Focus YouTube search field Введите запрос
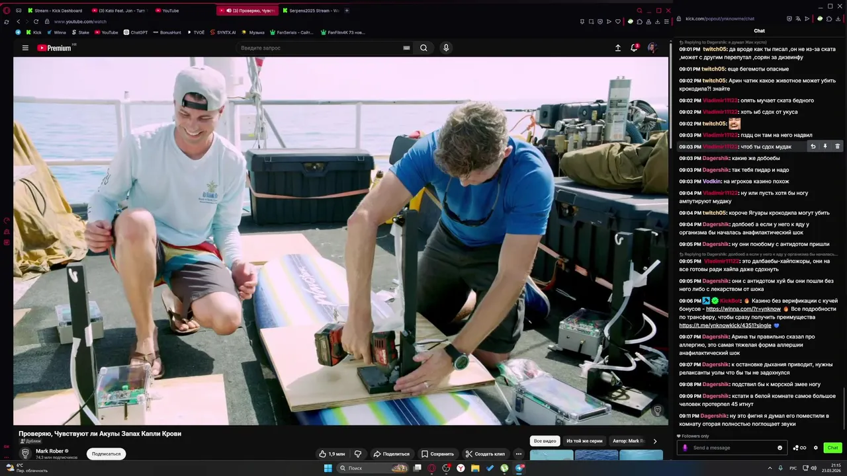This screenshot has height=476, width=847. [321, 48]
